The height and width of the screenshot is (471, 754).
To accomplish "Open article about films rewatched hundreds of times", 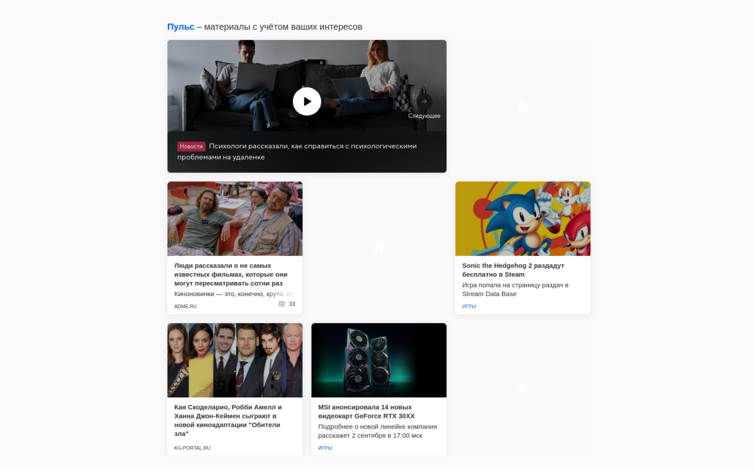I will pos(230,274).
